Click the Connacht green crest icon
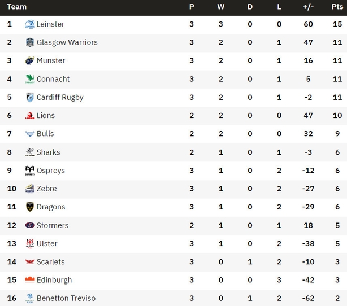Viewport: 347px width, 306px height. [x=29, y=79]
